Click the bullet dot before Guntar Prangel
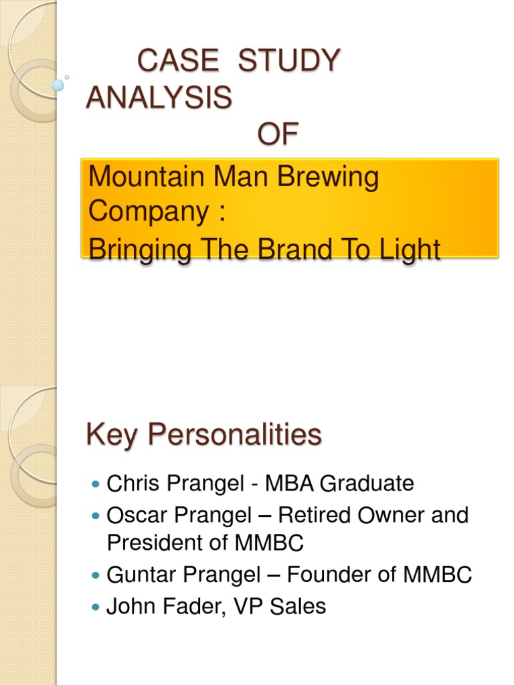 pyautogui.click(x=94, y=575)
